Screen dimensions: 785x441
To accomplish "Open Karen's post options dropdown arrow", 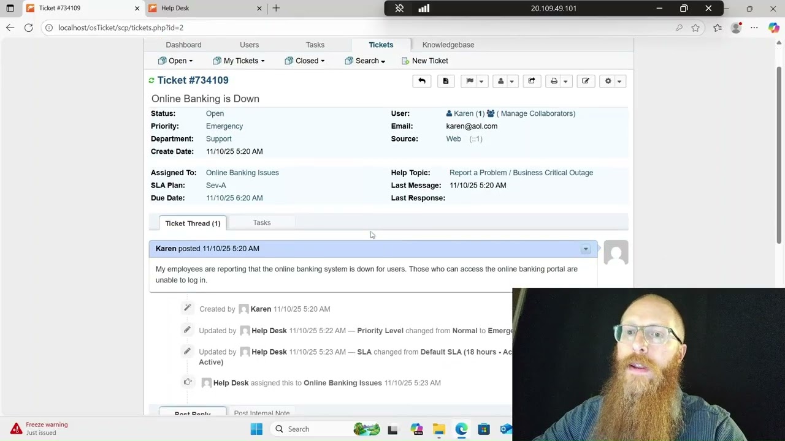I will (x=586, y=249).
